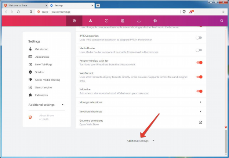Close the Settings tab
Viewport: 229px width, 158px height.
[x=92, y=5]
